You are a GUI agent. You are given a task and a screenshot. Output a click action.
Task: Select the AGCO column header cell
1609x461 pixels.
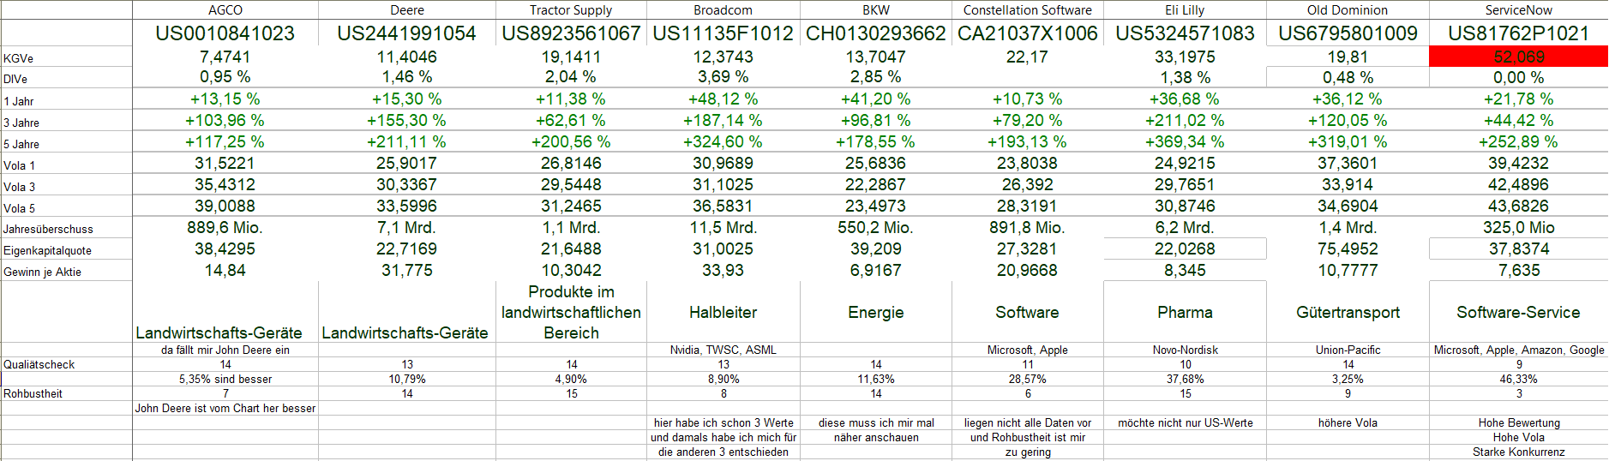[x=225, y=10]
